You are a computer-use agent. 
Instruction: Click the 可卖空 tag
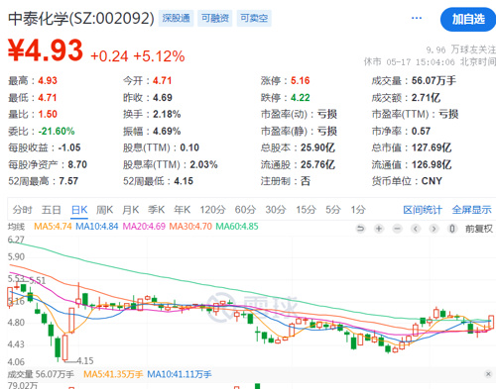[254, 18]
